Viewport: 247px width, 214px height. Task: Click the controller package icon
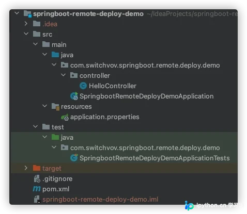click(x=74, y=75)
